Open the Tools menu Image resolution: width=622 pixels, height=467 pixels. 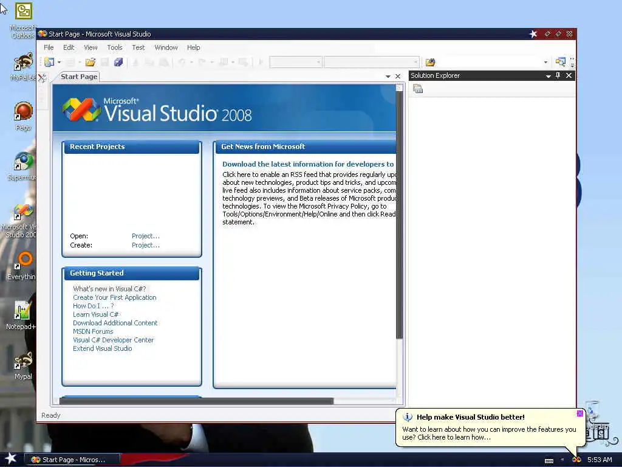coord(115,47)
